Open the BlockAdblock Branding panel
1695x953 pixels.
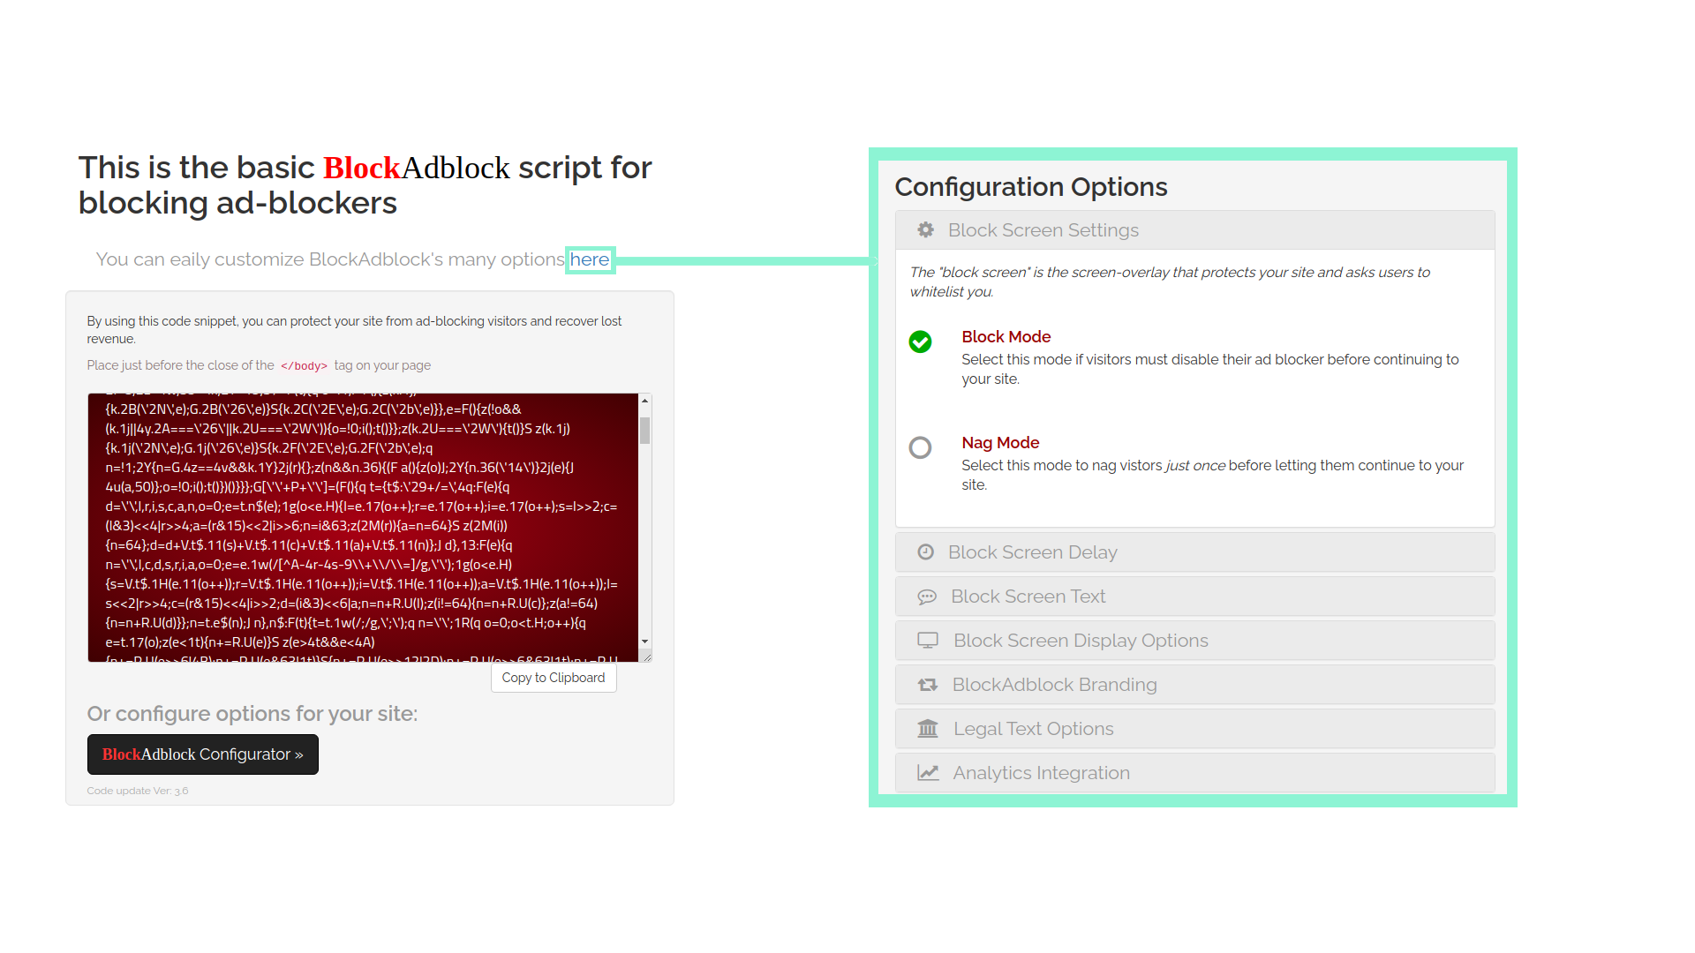click(x=1054, y=685)
